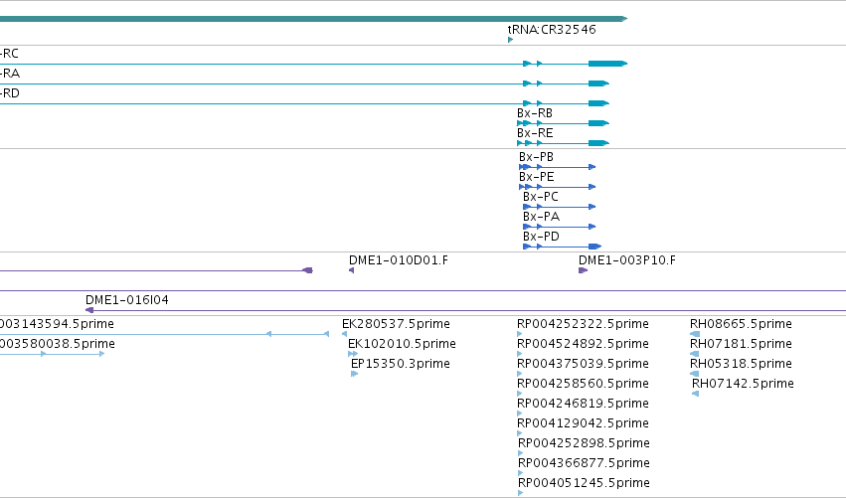Screen dimensions: 846x498
Task: Select the EK280537.5prime EST
Action: point(396,324)
